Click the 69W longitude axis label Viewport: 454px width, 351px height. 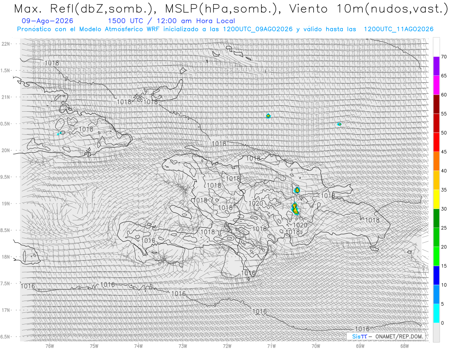tap(360, 346)
